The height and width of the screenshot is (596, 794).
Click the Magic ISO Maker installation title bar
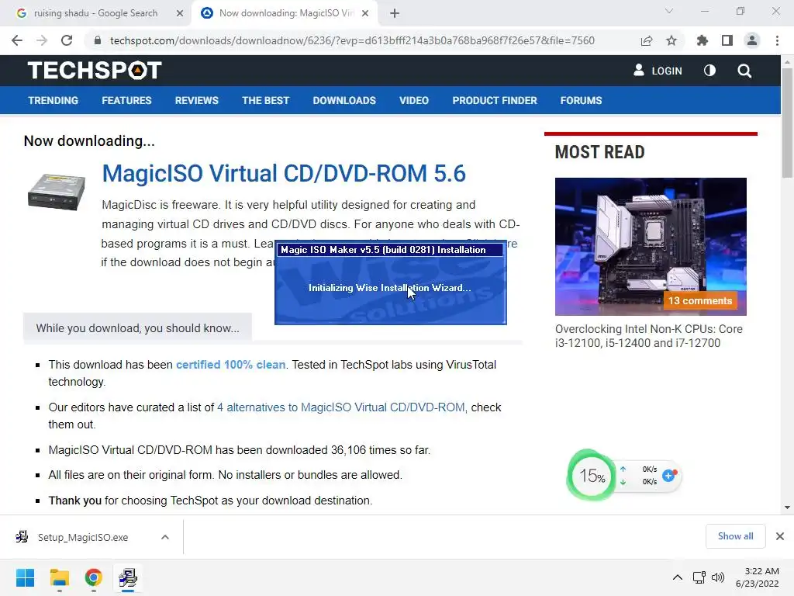tap(390, 250)
